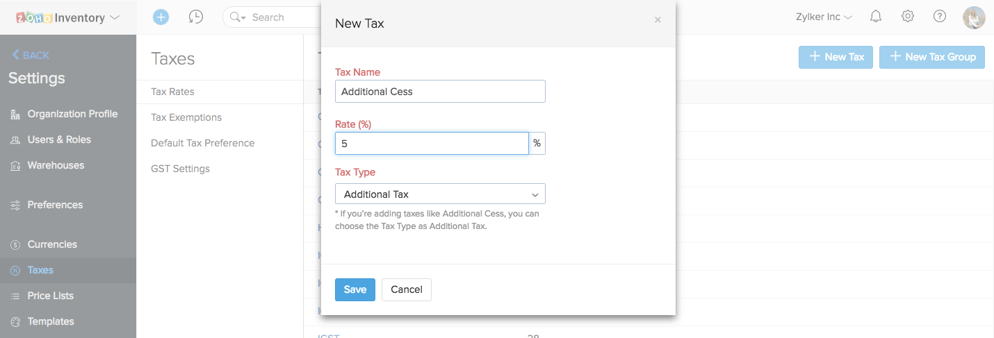Click the Tax Name input field
994x338 pixels.
(440, 92)
